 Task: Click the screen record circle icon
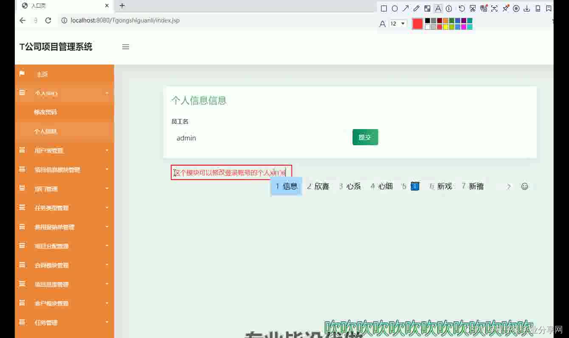(x=516, y=8)
